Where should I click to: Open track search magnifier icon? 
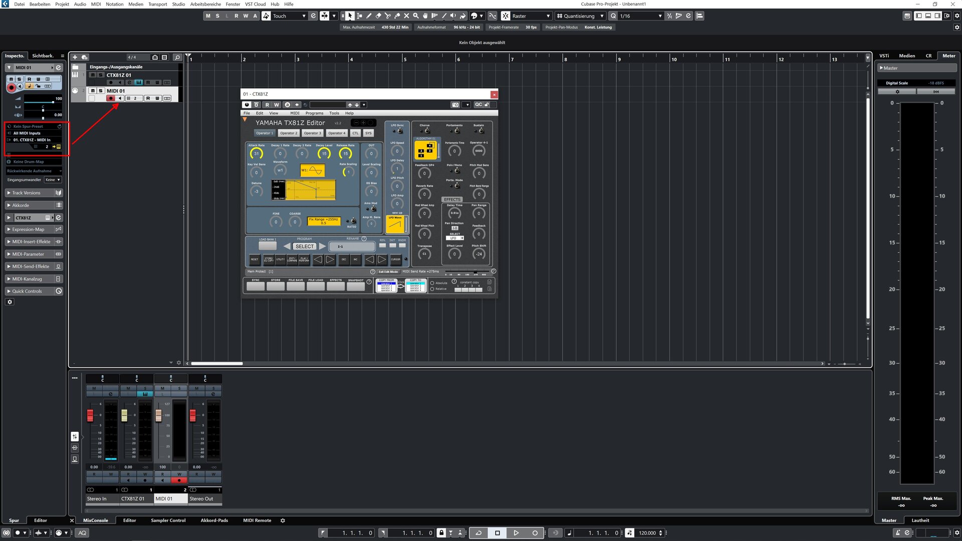point(177,57)
